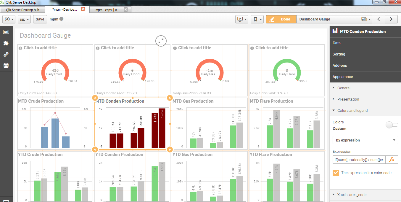Open the Master items link panel
401x202 pixels.
(x=6, y=54)
